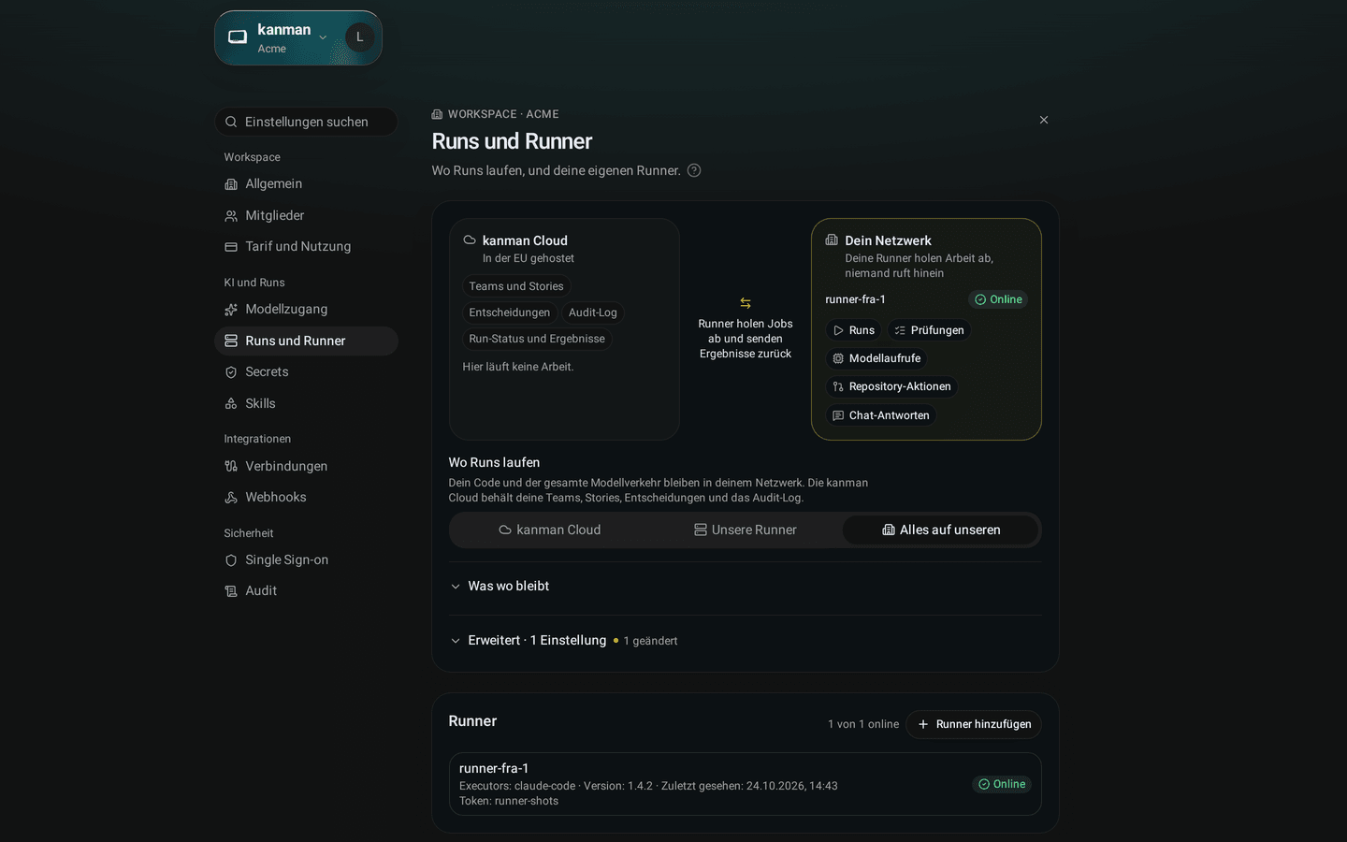
Task: Click the swap arrows icon between cards
Action: (x=746, y=303)
